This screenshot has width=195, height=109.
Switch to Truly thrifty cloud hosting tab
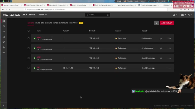(103, 5)
